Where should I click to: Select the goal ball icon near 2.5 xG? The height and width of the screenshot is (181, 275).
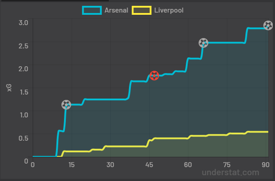tap(203, 43)
